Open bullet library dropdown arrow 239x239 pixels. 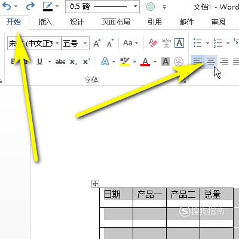tap(207, 43)
